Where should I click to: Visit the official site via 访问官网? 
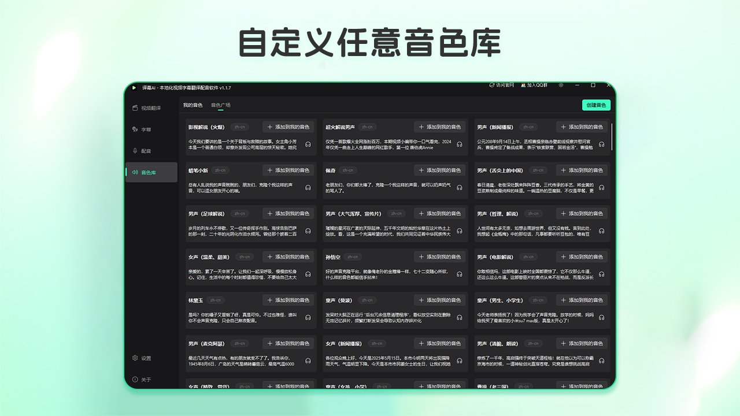click(x=502, y=85)
